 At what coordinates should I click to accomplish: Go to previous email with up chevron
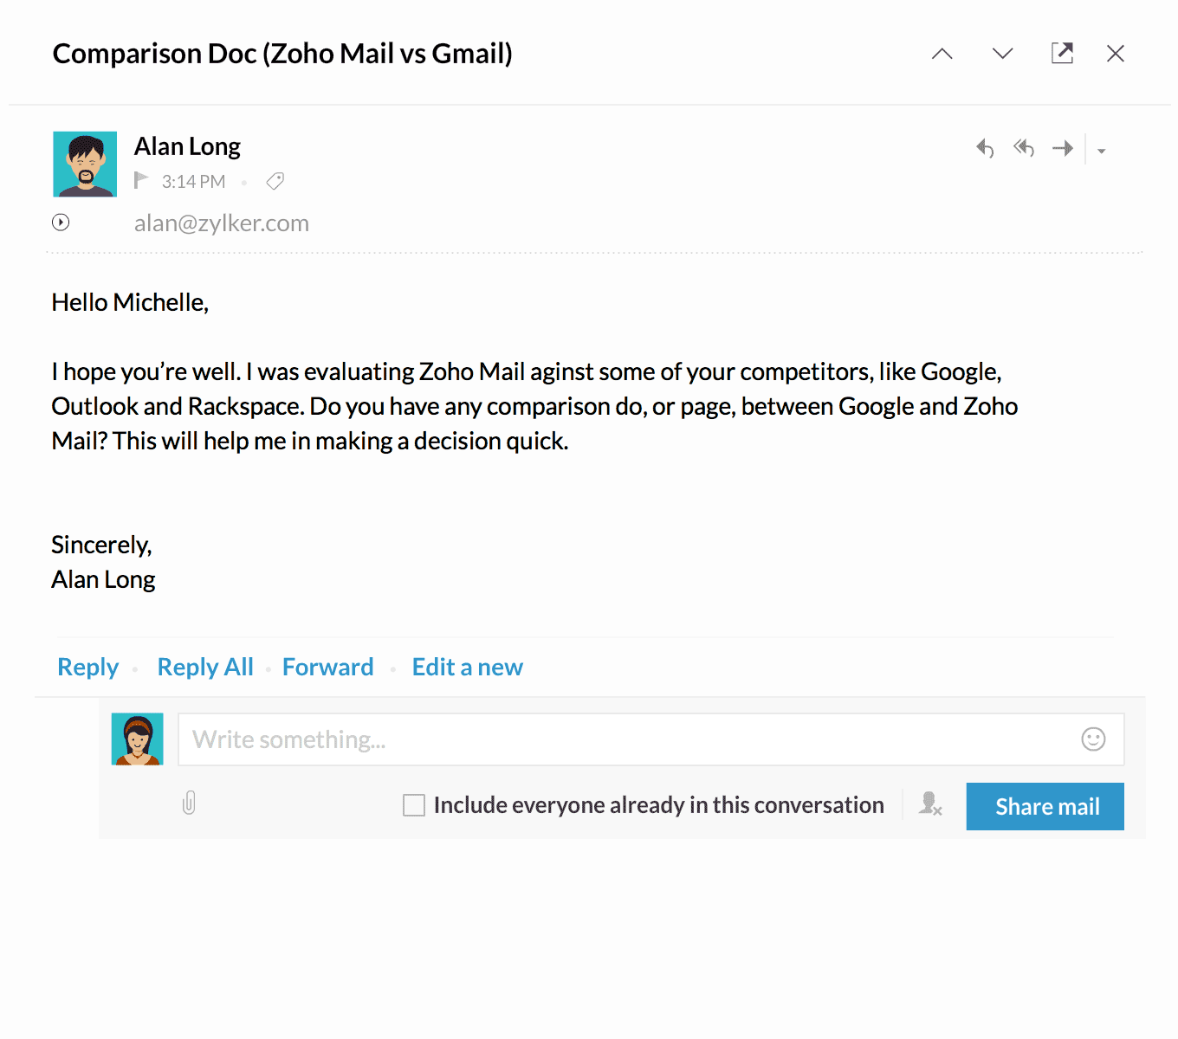(942, 54)
